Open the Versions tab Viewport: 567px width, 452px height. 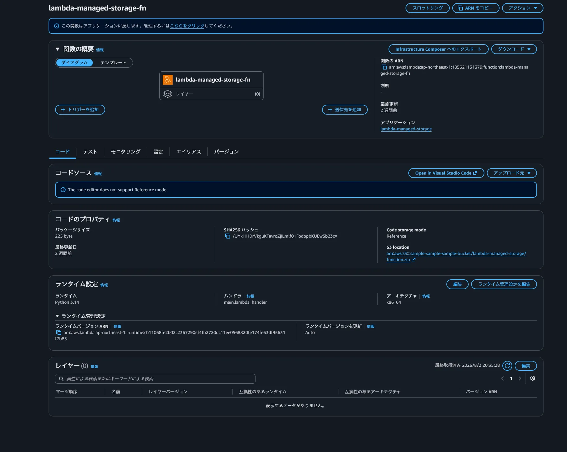pyautogui.click(x=226, y=152)
